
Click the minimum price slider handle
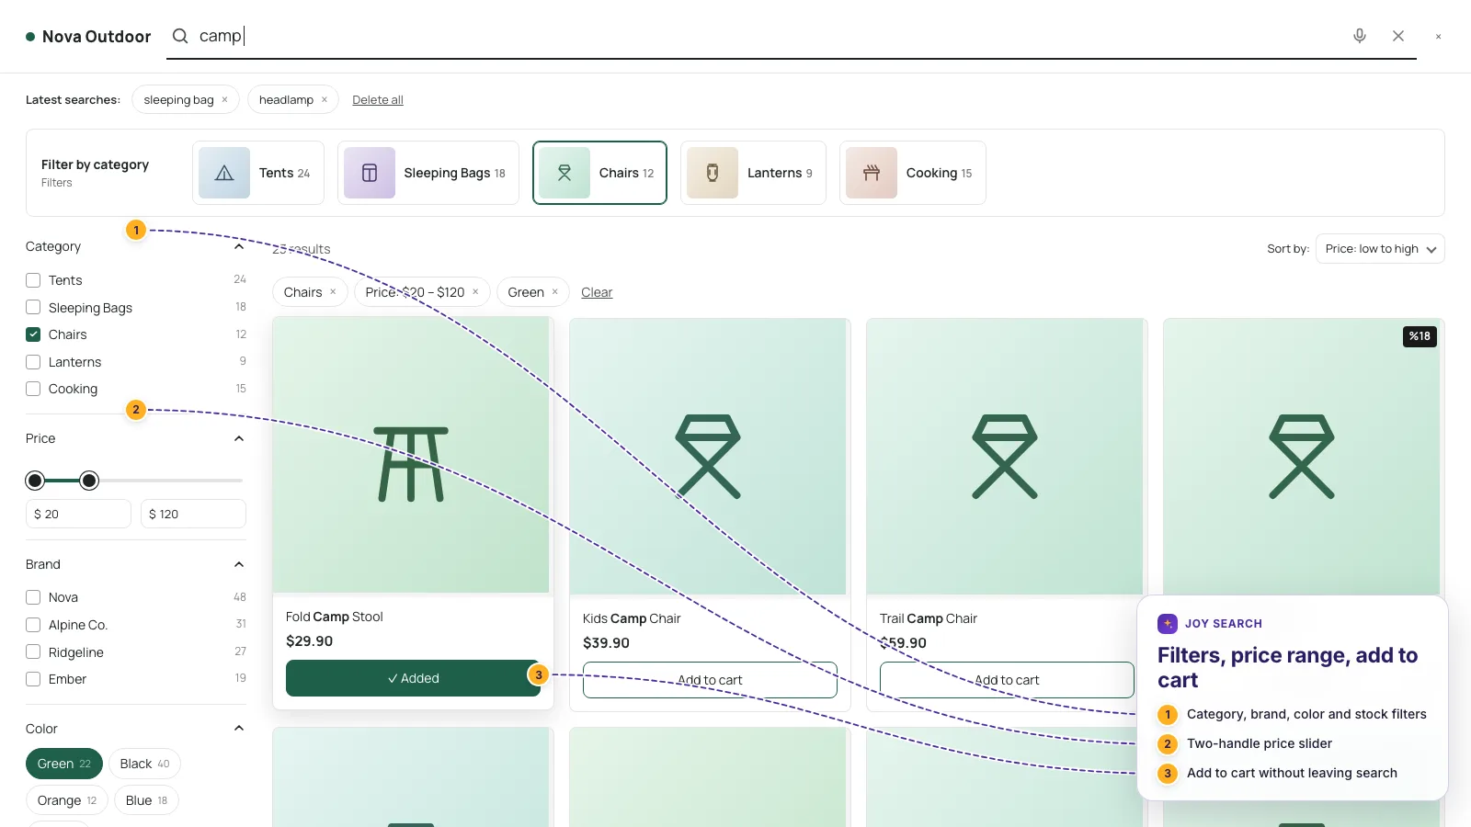[35, 481]
